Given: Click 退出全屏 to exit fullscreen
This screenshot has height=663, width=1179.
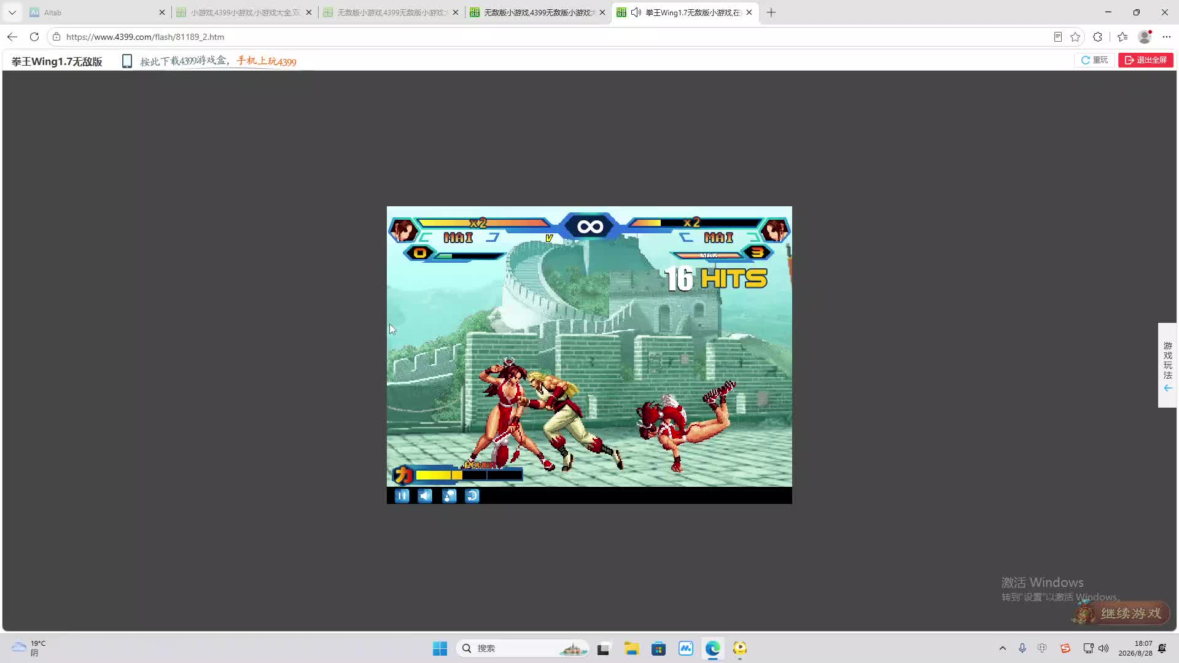Looking at the screenshot, I should click(x=1146, y=60).
